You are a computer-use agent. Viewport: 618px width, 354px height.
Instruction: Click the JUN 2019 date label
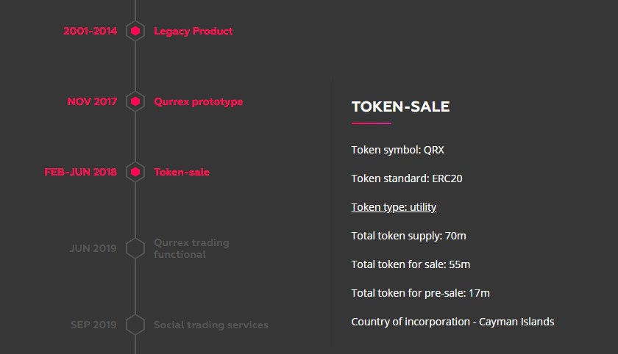pyautogui.click(x=93, y=248)
